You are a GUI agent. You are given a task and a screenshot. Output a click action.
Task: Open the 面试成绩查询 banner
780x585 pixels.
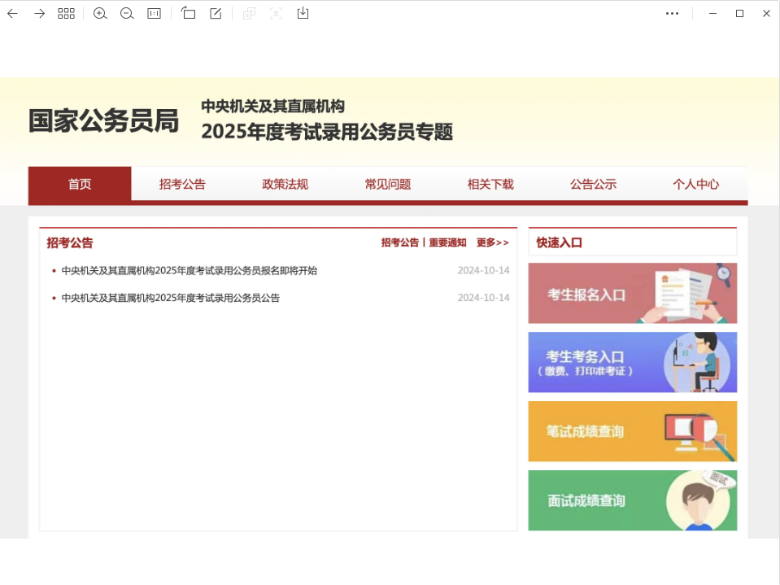coord(632,500)
